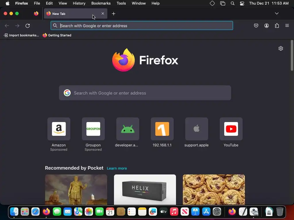Open the History menu

(79, 3)
